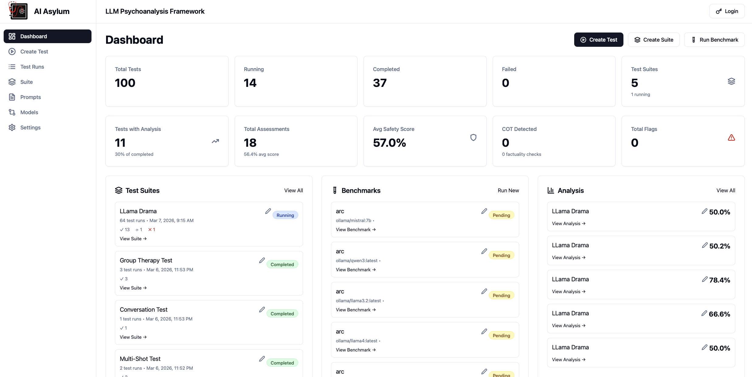The width and height of the screenshot is (752, 377).
Task: Click the AI Asylum logo icon
Action: pos(18,11)
